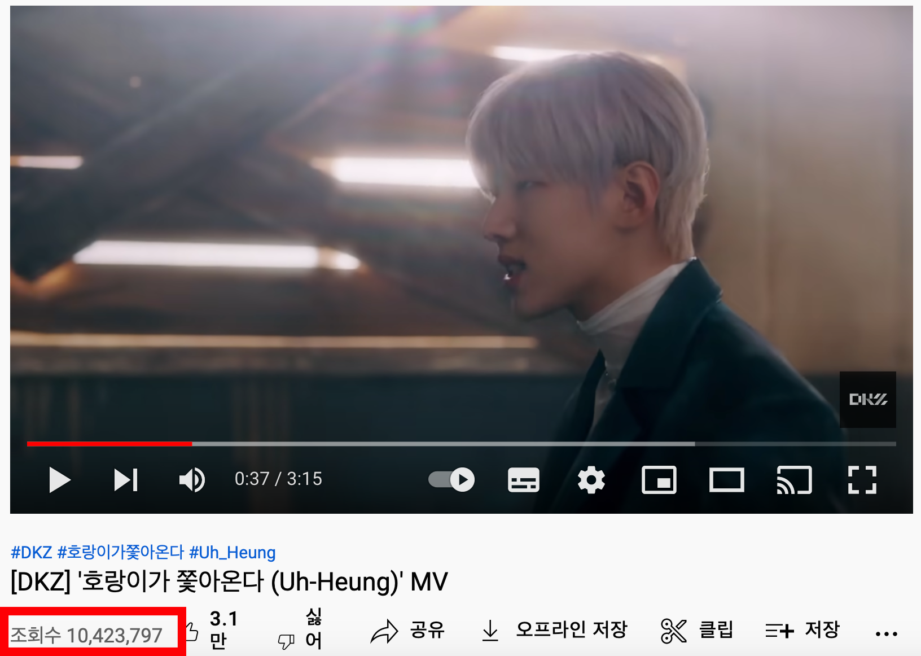Toggle subtitles closed captions button
The height and width of the screenshot is (656, 921).
(523, 480)
